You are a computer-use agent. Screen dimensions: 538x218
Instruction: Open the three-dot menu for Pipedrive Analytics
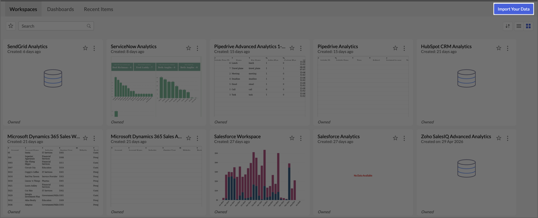tap(404, 48)
